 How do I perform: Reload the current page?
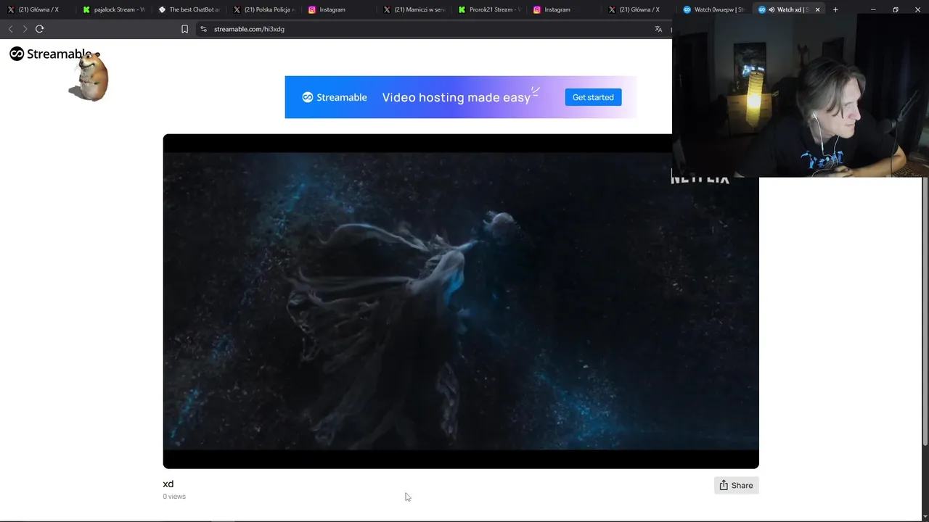coord(40,29)
